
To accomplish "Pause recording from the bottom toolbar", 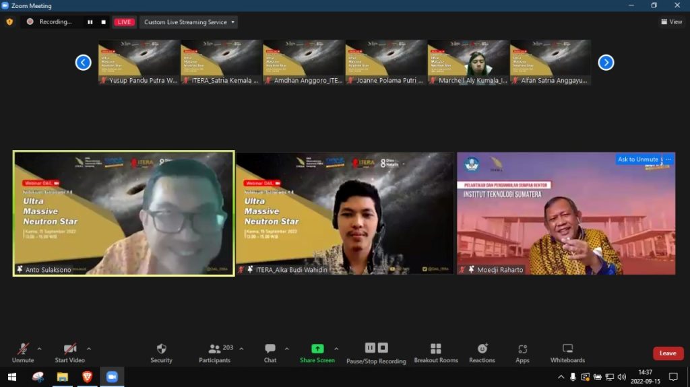I will point(370,348).
